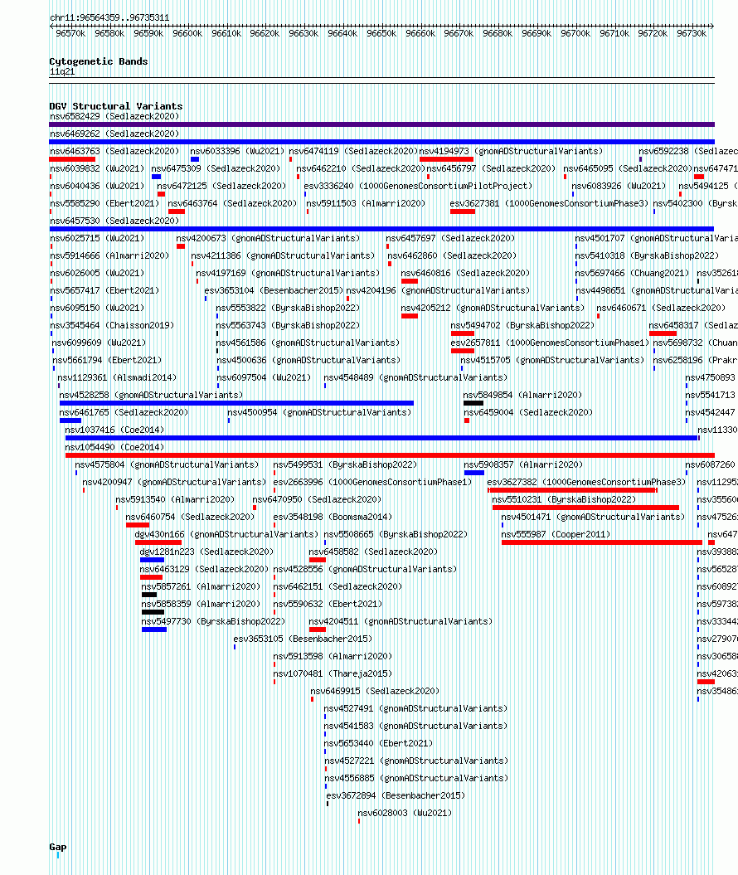This screenshot has height=875, width=738.
Task: Click nsv5653440 (Ebert2021) label
Action: coord(378,744)
